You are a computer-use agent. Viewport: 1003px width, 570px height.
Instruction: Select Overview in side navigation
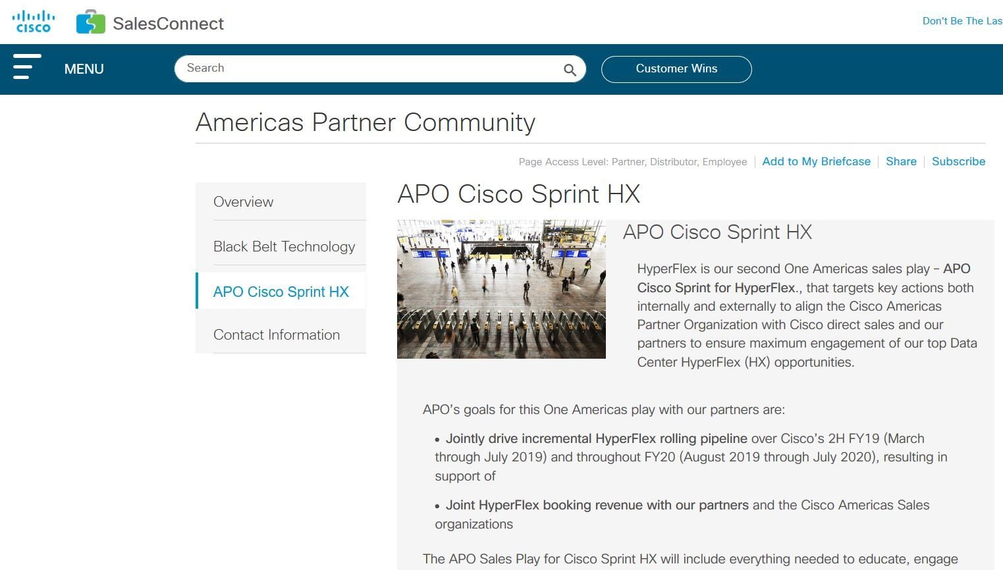[x=281, y=201]
